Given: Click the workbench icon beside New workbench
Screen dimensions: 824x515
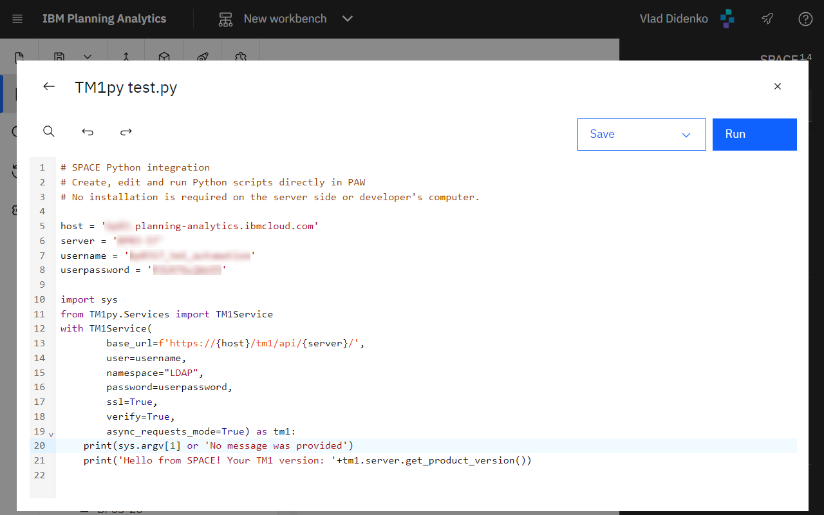Looking at the screenshot, I should [x=225, y=19].
